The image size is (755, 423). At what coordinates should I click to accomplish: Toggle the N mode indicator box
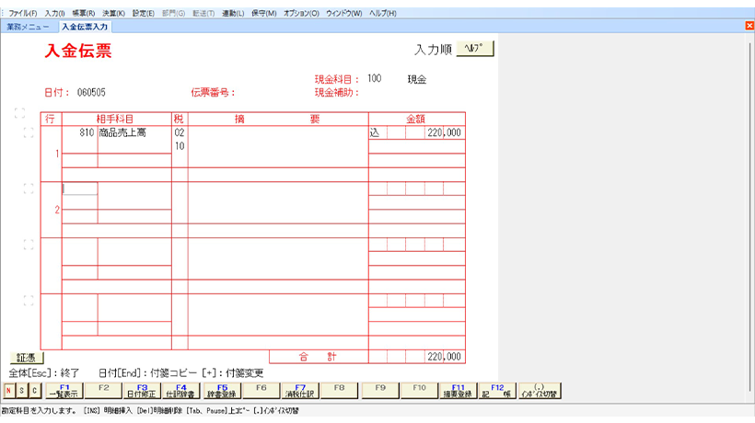8,391
